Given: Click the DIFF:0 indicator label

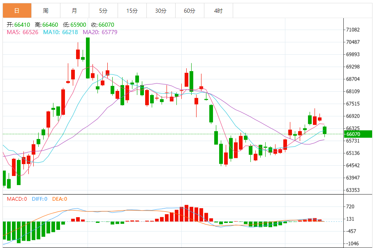Looking at the screenshot, I should pyautogui.click(x=39, y=199).
